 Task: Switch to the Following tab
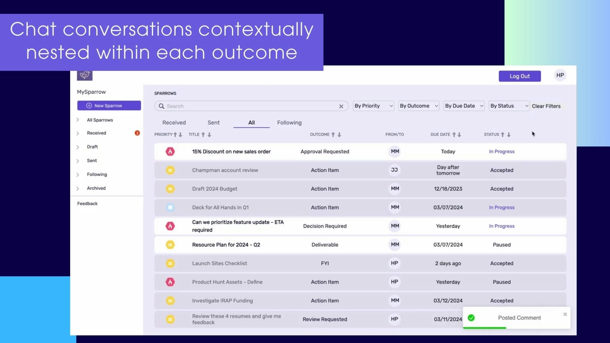tap(289, 123)
